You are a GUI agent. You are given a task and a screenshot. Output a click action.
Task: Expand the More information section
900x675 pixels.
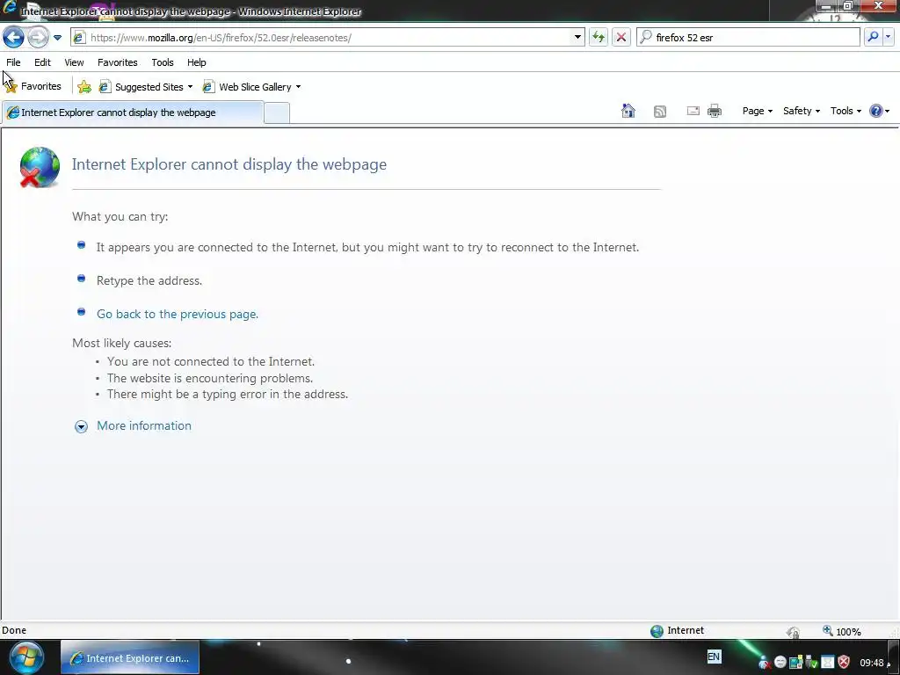coord(81,426)
